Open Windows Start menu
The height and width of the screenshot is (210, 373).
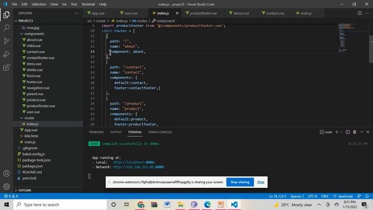point(6,205)
